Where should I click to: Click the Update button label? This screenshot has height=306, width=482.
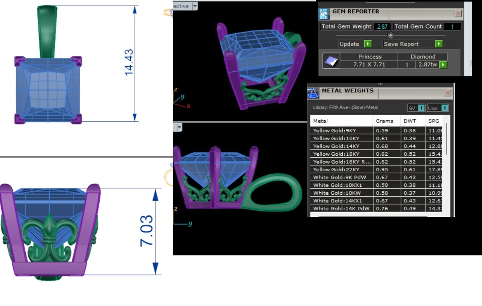349,44
